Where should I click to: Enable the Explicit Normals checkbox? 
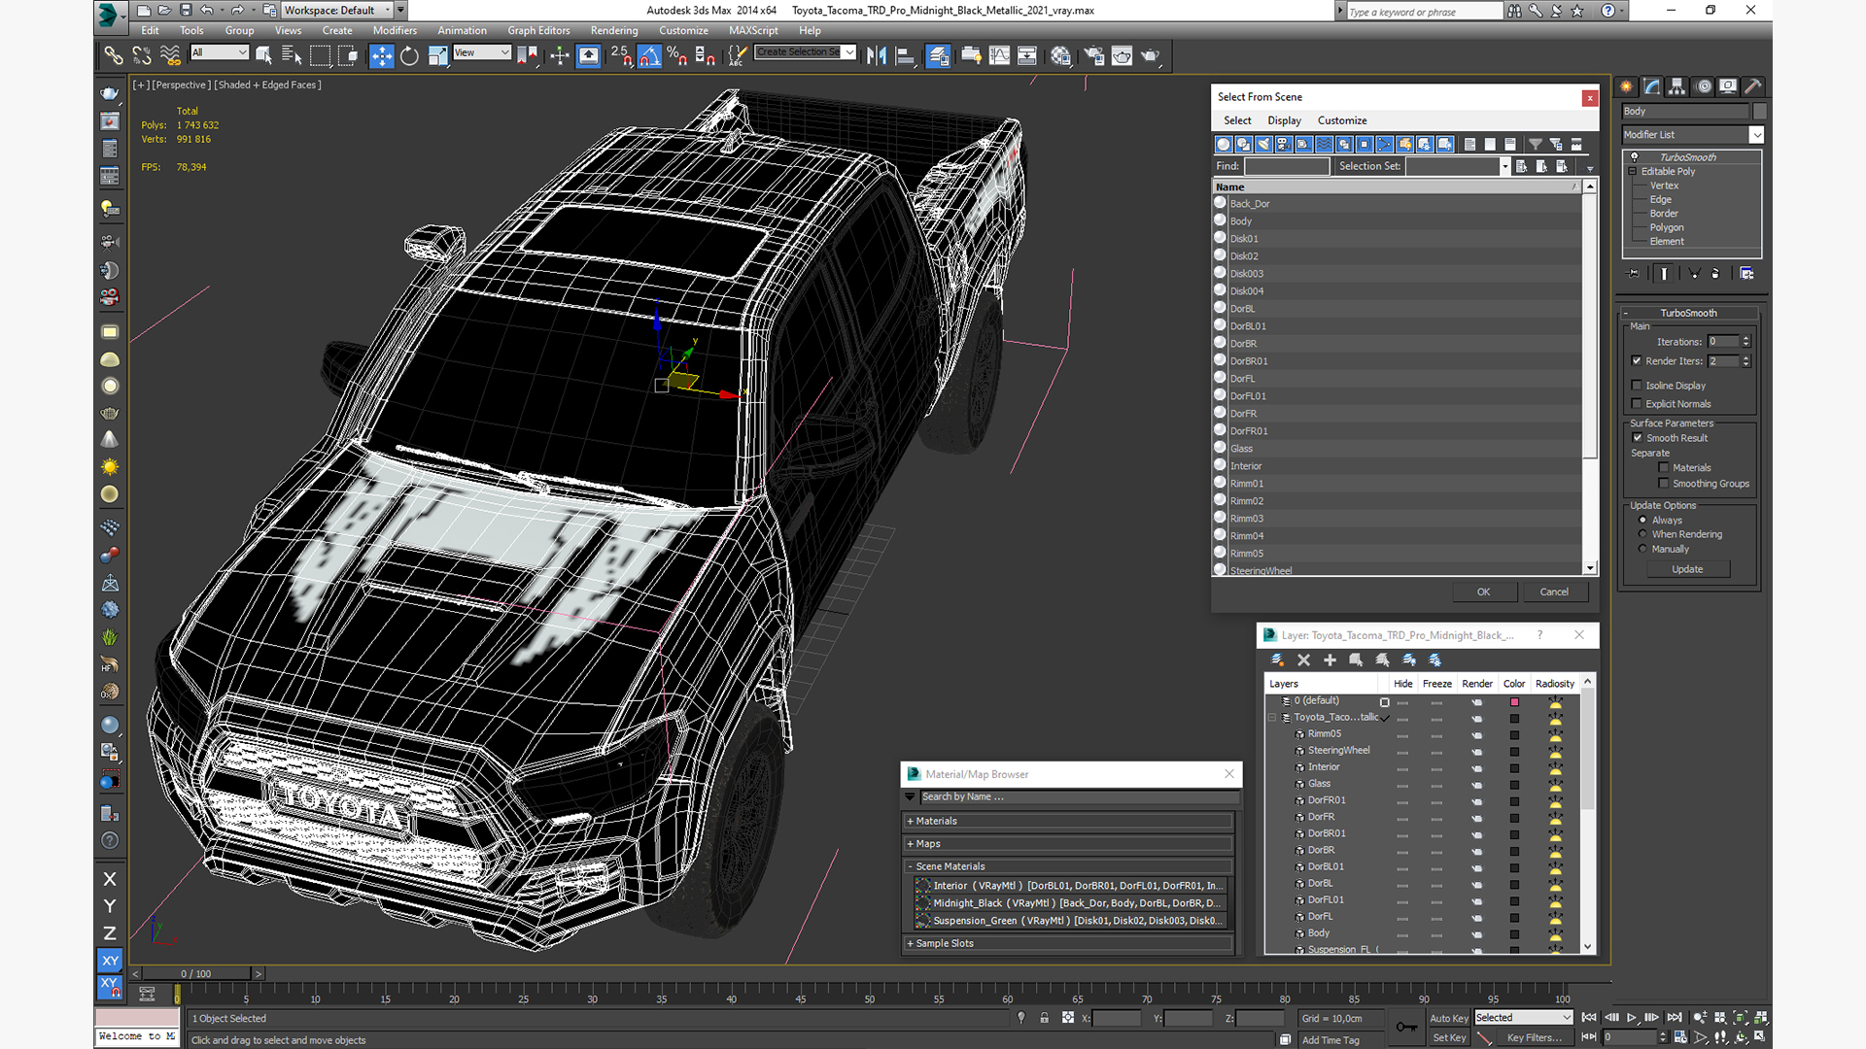tap(1637, 403)
